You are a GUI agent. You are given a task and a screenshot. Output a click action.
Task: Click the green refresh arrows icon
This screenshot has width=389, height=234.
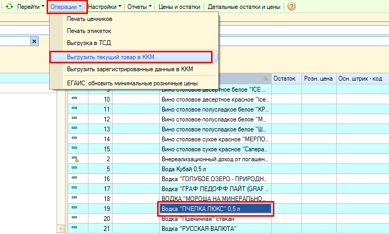9,6
